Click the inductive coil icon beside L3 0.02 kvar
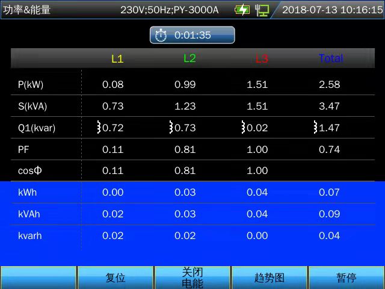385x289 pixels. tap(244, 128)
